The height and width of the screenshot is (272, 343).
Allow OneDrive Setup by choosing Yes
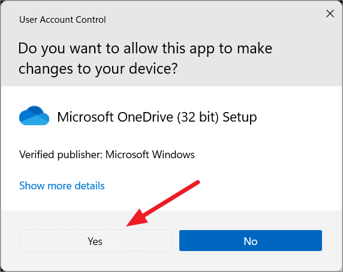(95, 240)
